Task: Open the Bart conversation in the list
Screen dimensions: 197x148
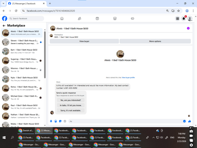Action: coord(22,51)
